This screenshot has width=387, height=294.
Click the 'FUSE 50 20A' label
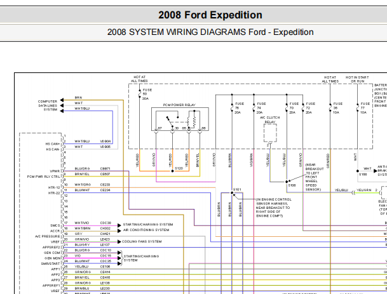point(147,94)
